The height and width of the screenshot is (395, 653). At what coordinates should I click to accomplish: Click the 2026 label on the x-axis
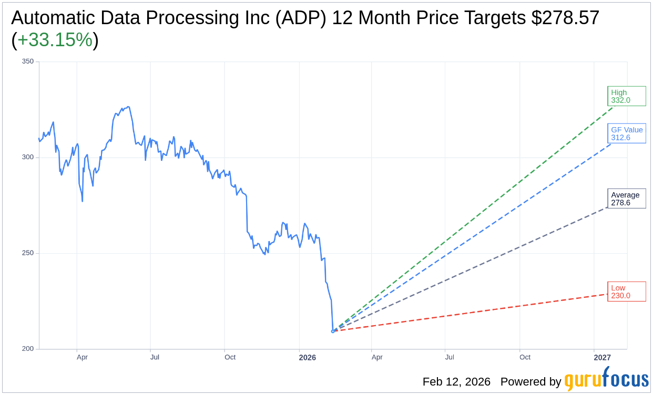(x=308, y=358)
